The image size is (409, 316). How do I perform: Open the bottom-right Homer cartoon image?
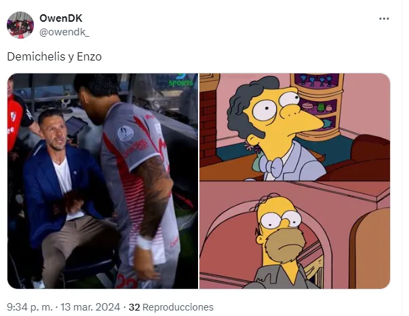click(x=295, y=236)
